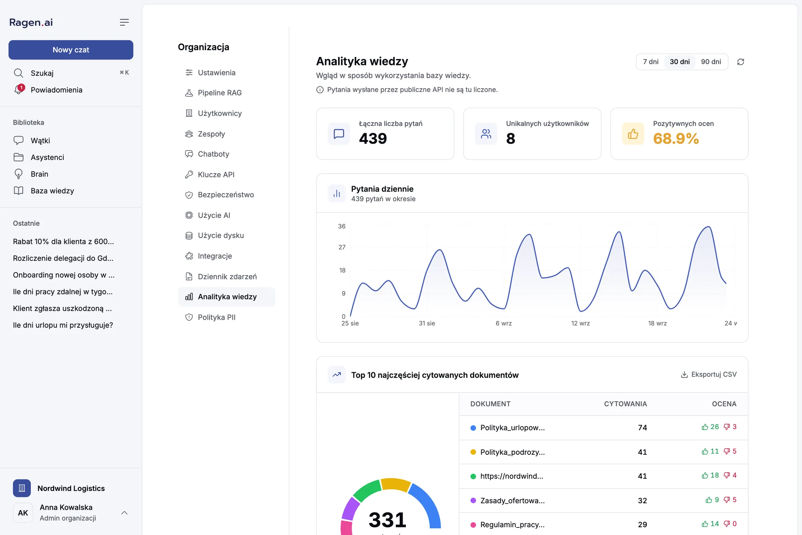Click the Wątki chat bubble icon
The width and height of the screenshot is (802, 535).
(18, 140)
